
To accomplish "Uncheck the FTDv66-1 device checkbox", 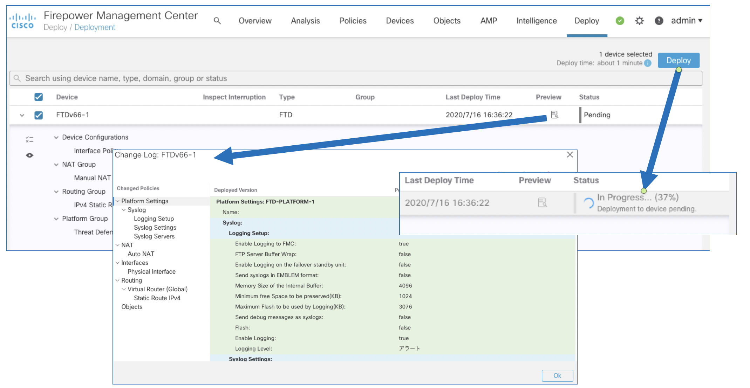I will (39, 115).
